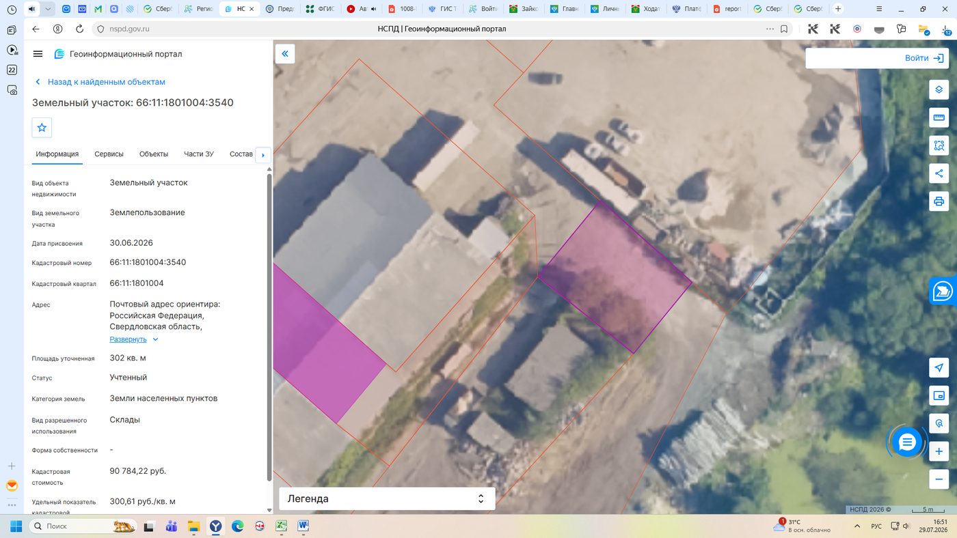Open the Части ЗУ tab
957x538 pixels.
tap(199, 154)
